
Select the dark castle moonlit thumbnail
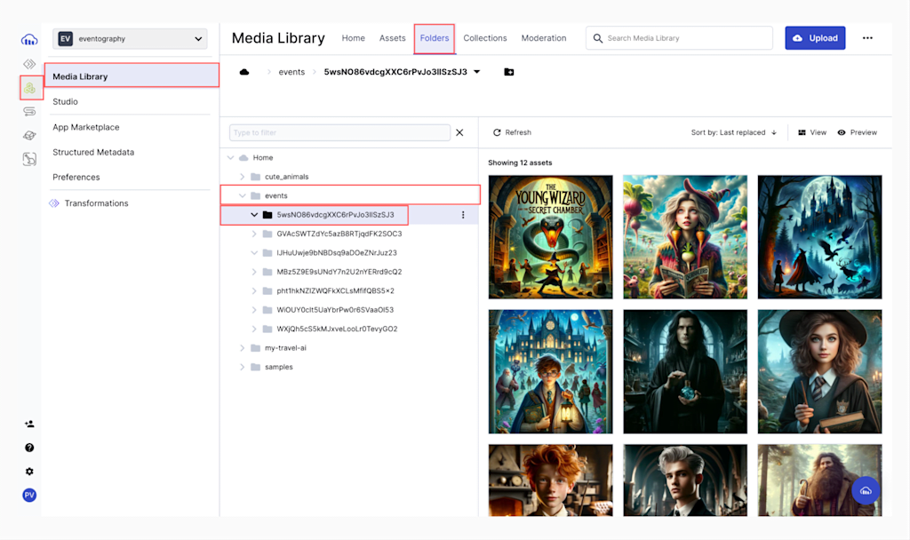tap(819, 237)
